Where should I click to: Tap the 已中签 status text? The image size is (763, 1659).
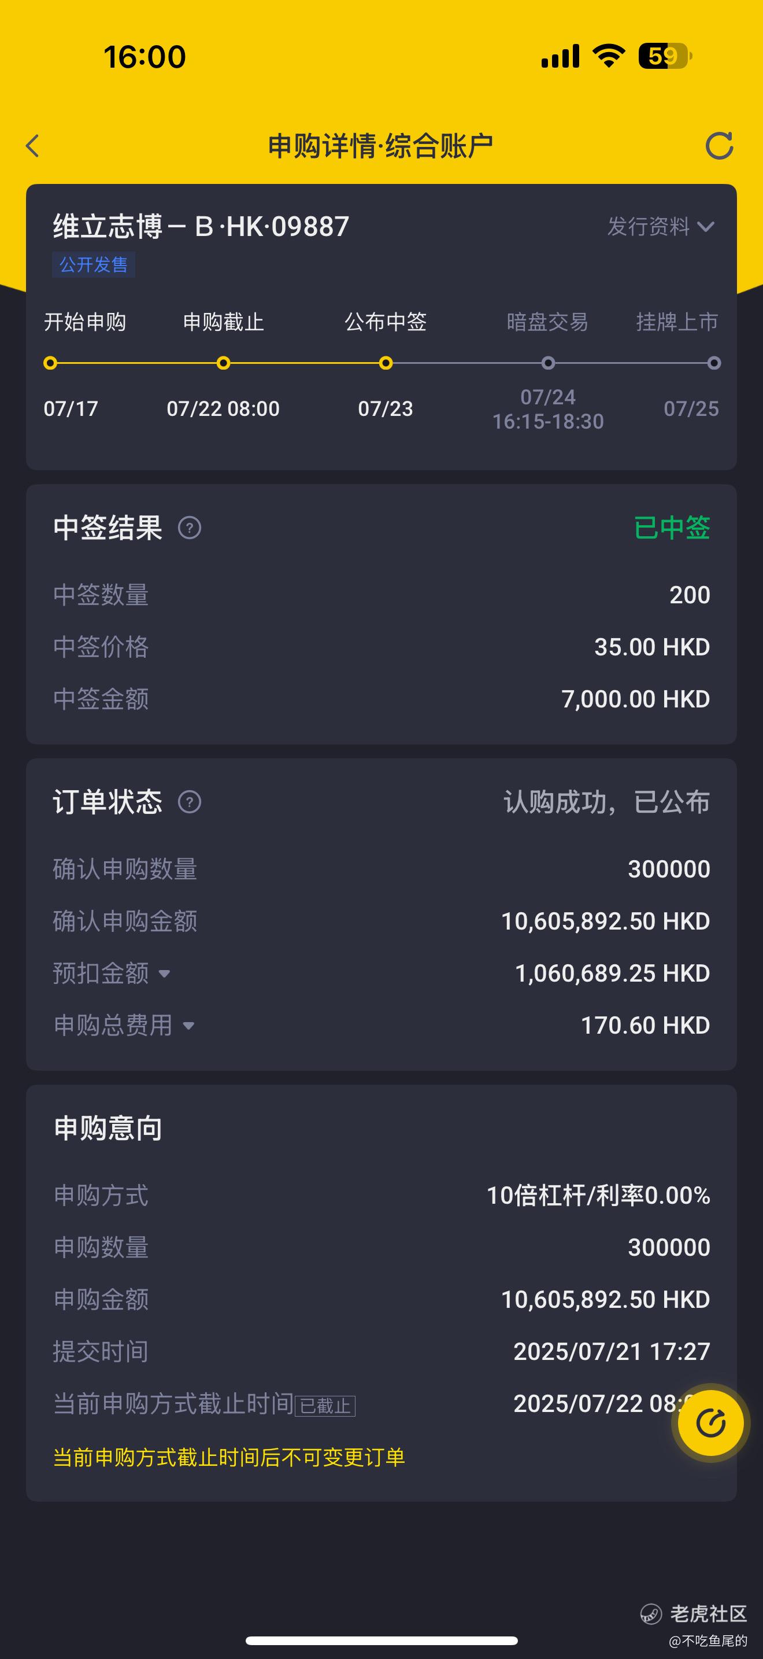click(x=672, y=528)
